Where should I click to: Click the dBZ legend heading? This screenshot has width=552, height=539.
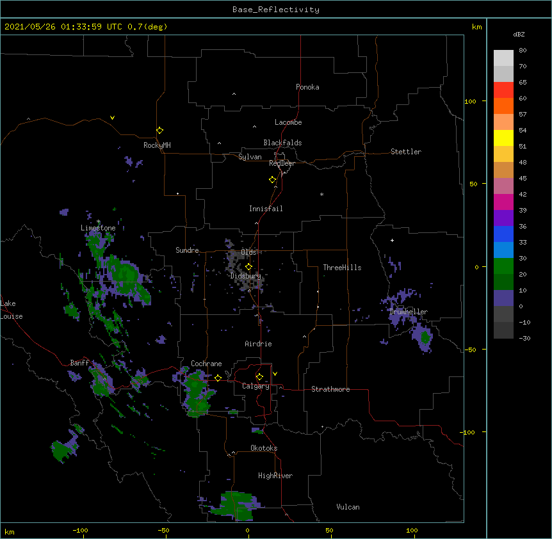point(519,34)
